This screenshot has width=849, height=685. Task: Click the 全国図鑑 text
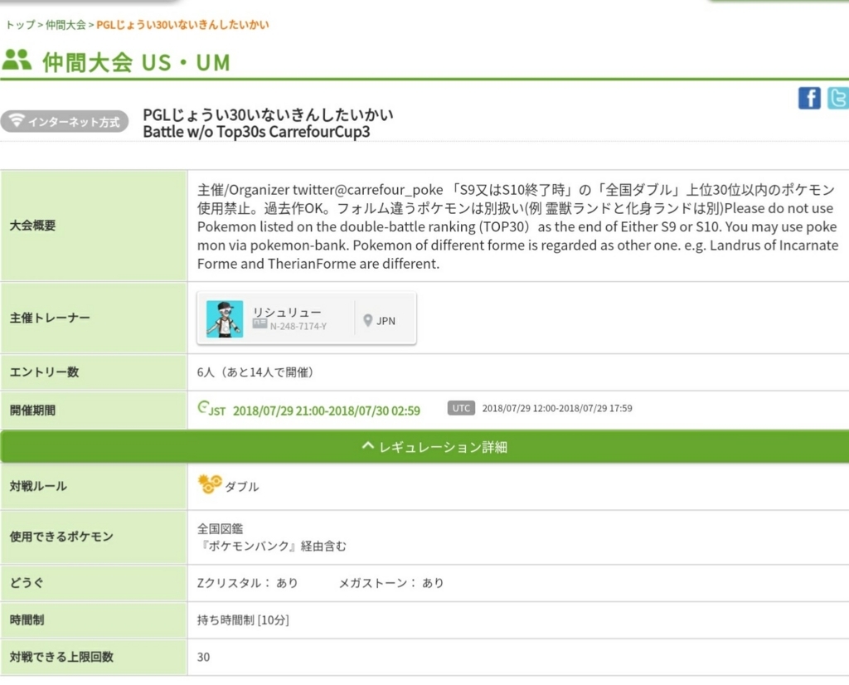coord(220,528)
